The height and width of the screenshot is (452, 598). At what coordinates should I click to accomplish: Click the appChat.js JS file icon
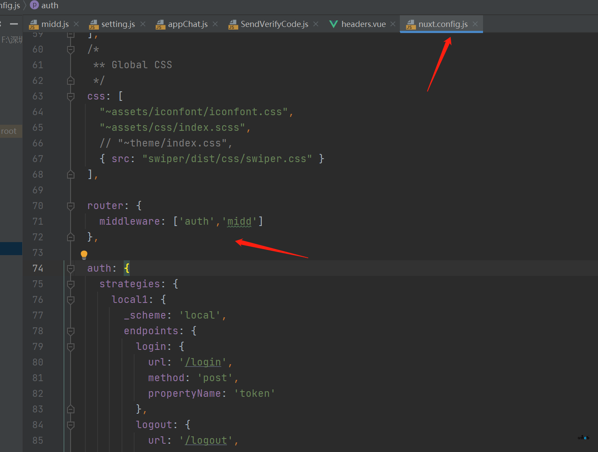(x=160, y=24)
